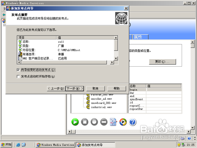This screenshot has width=197, height=148.
Task: Select the dur property row
Action: tap(155, 93)
